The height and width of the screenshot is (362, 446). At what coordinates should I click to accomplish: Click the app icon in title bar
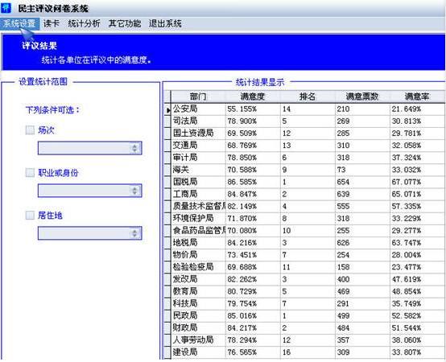6,8
